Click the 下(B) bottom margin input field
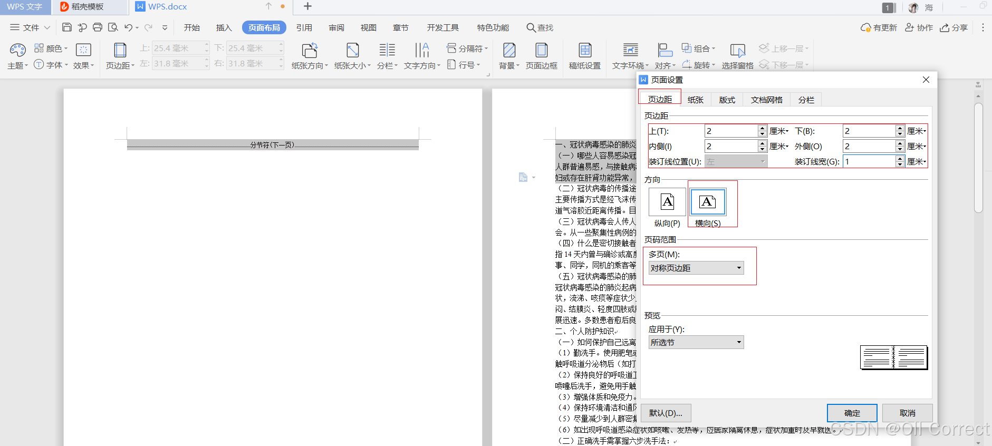This screenshot has width=992, height=446. (x=869, y=131)
